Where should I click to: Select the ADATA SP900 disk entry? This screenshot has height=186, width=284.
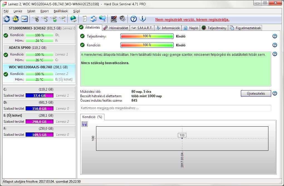[x=39, y=54]
